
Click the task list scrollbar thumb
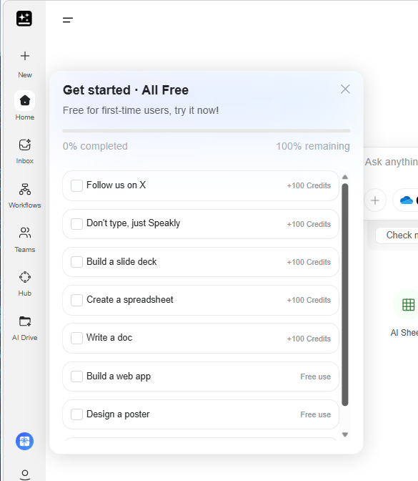pos(345,294)
